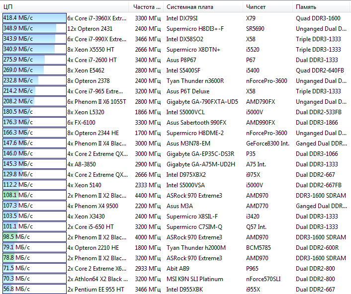Select the '8x Opteron 2378' entry
This screenshot has width=351, height=294.
[88, 81]
